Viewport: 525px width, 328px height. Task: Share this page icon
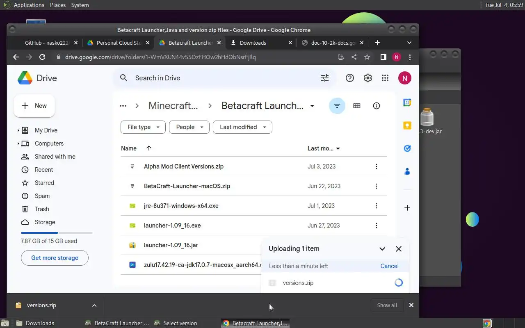click(x=354, y=57)
